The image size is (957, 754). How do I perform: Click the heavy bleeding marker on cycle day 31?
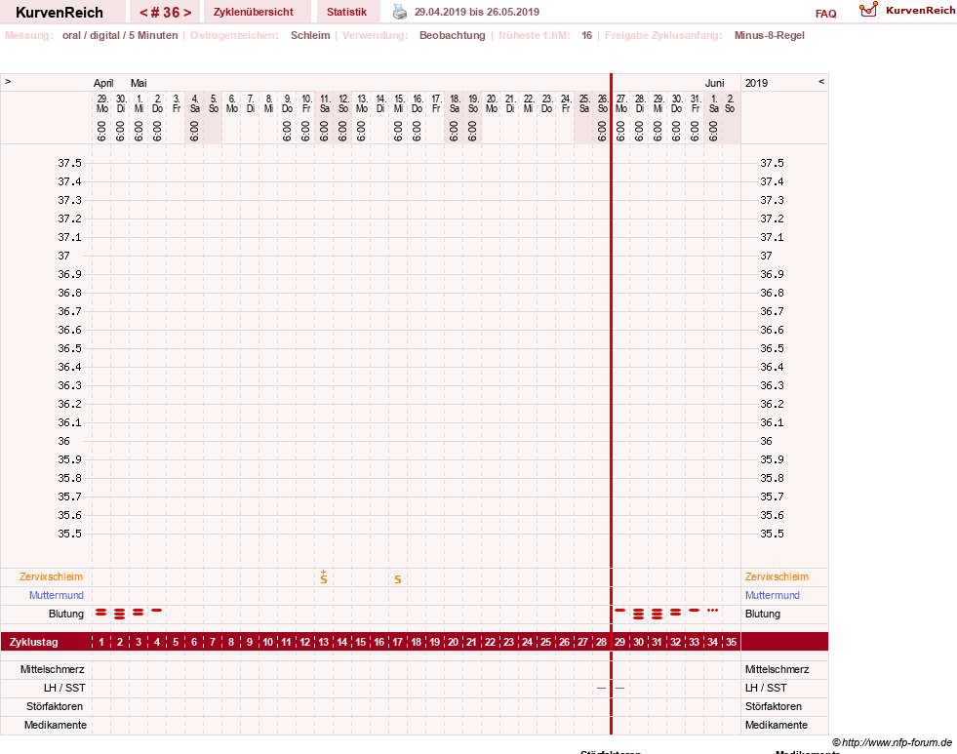(x=657, y=614)
